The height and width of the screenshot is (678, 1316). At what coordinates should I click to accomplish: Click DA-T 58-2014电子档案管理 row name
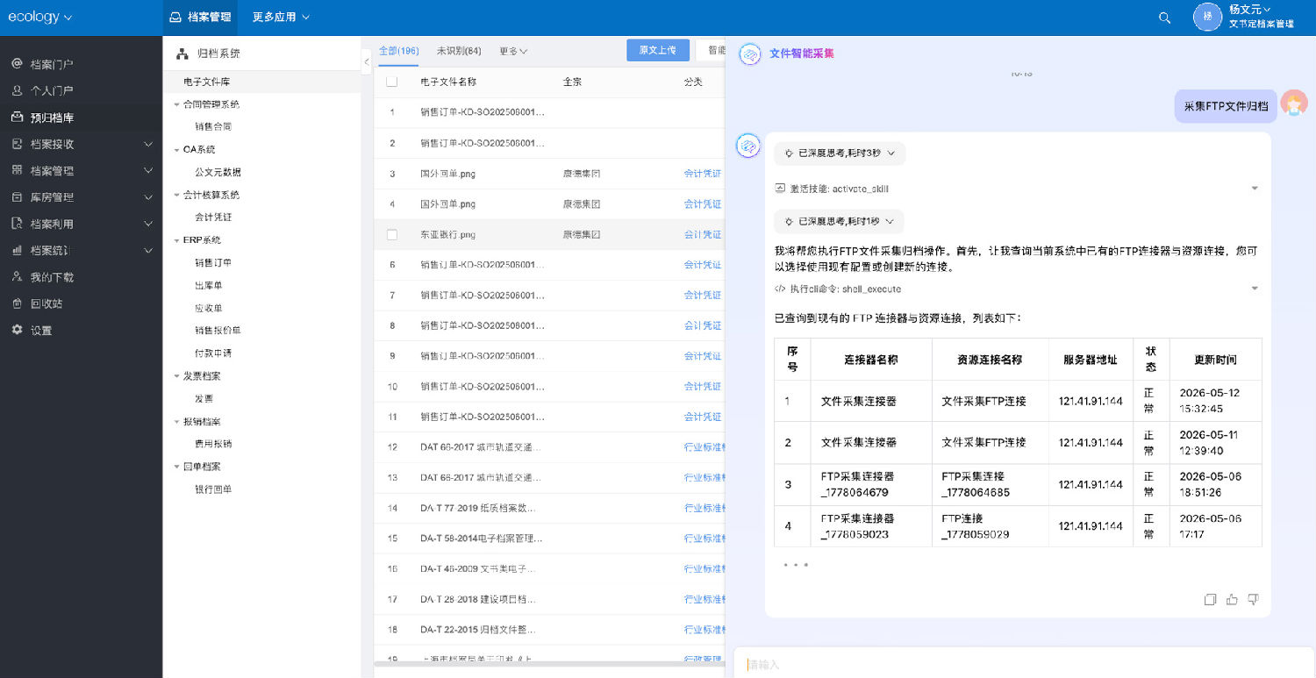(481, 539)
